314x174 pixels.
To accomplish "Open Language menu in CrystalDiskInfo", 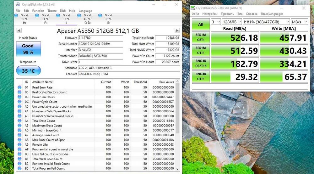I will click(85, 11).
